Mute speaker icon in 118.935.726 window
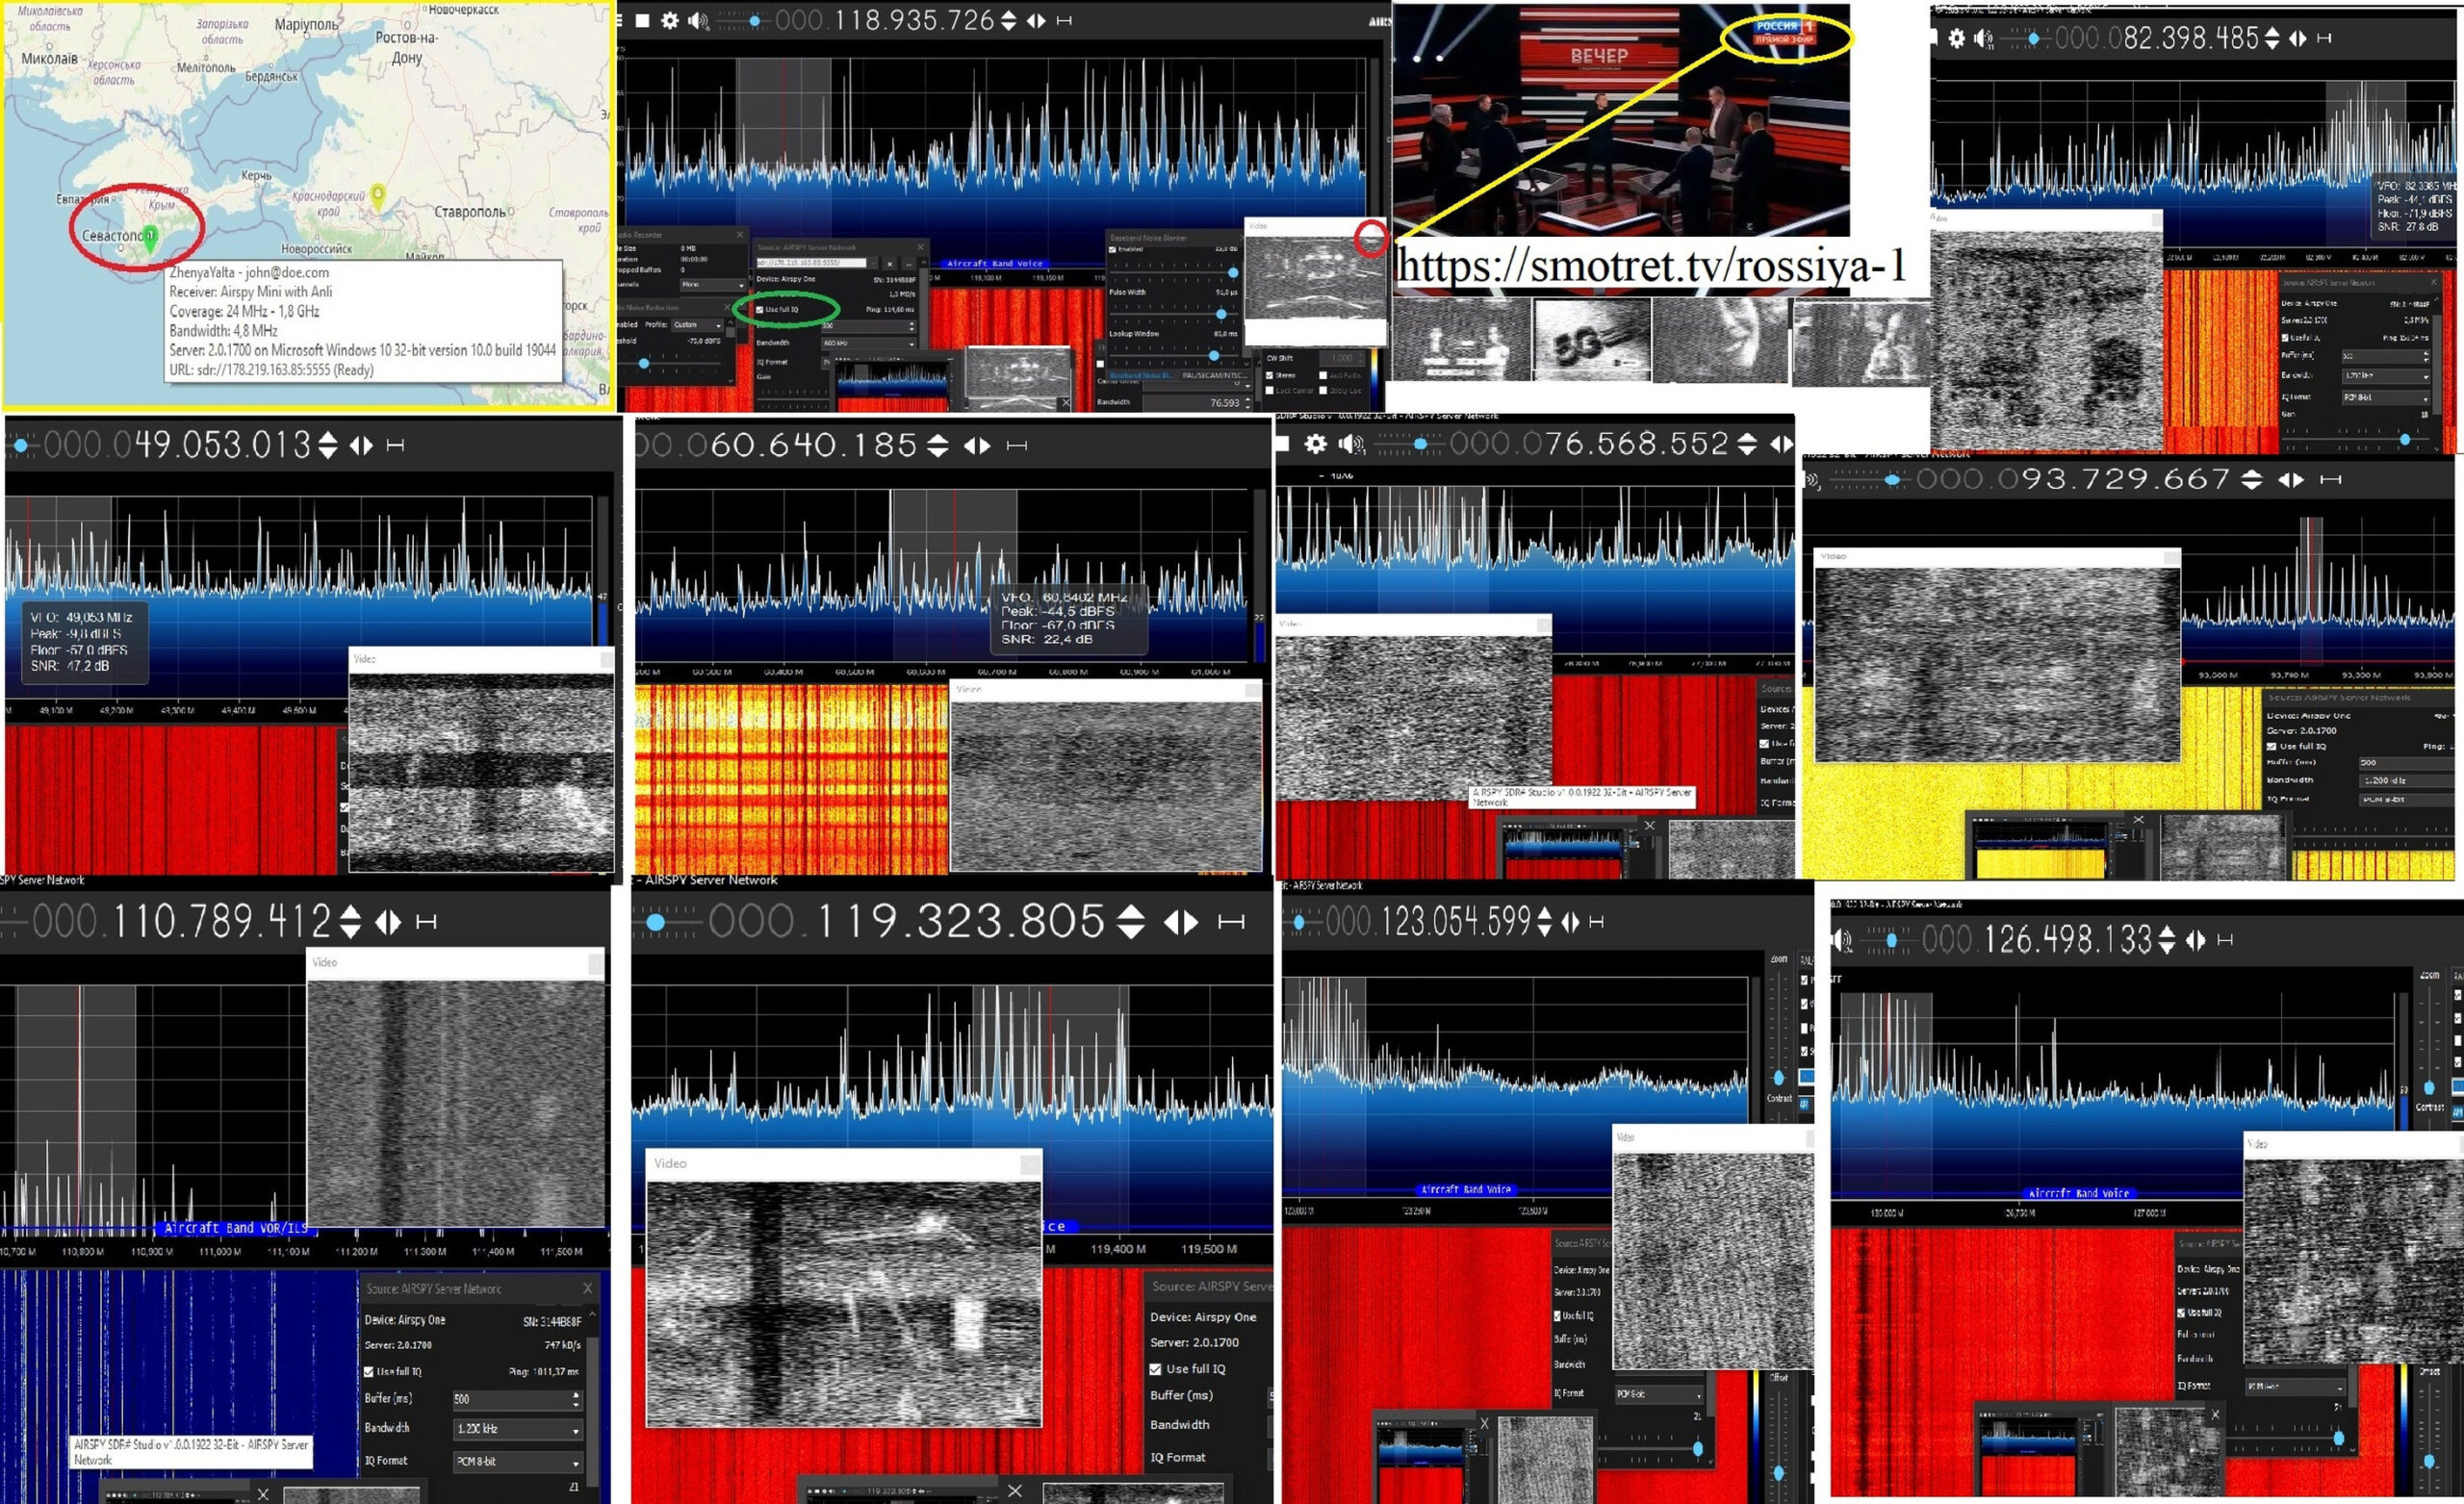2464x1504 pixels. coord(698,20)
